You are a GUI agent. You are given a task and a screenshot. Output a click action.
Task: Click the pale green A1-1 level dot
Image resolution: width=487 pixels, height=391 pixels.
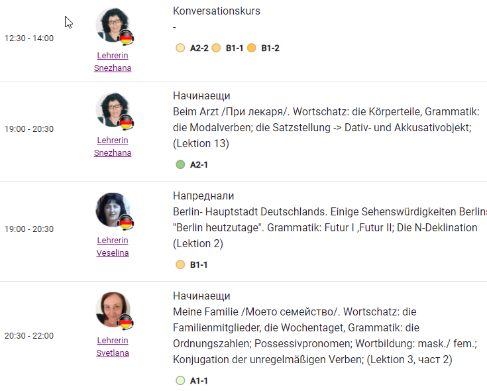(180, 380)
